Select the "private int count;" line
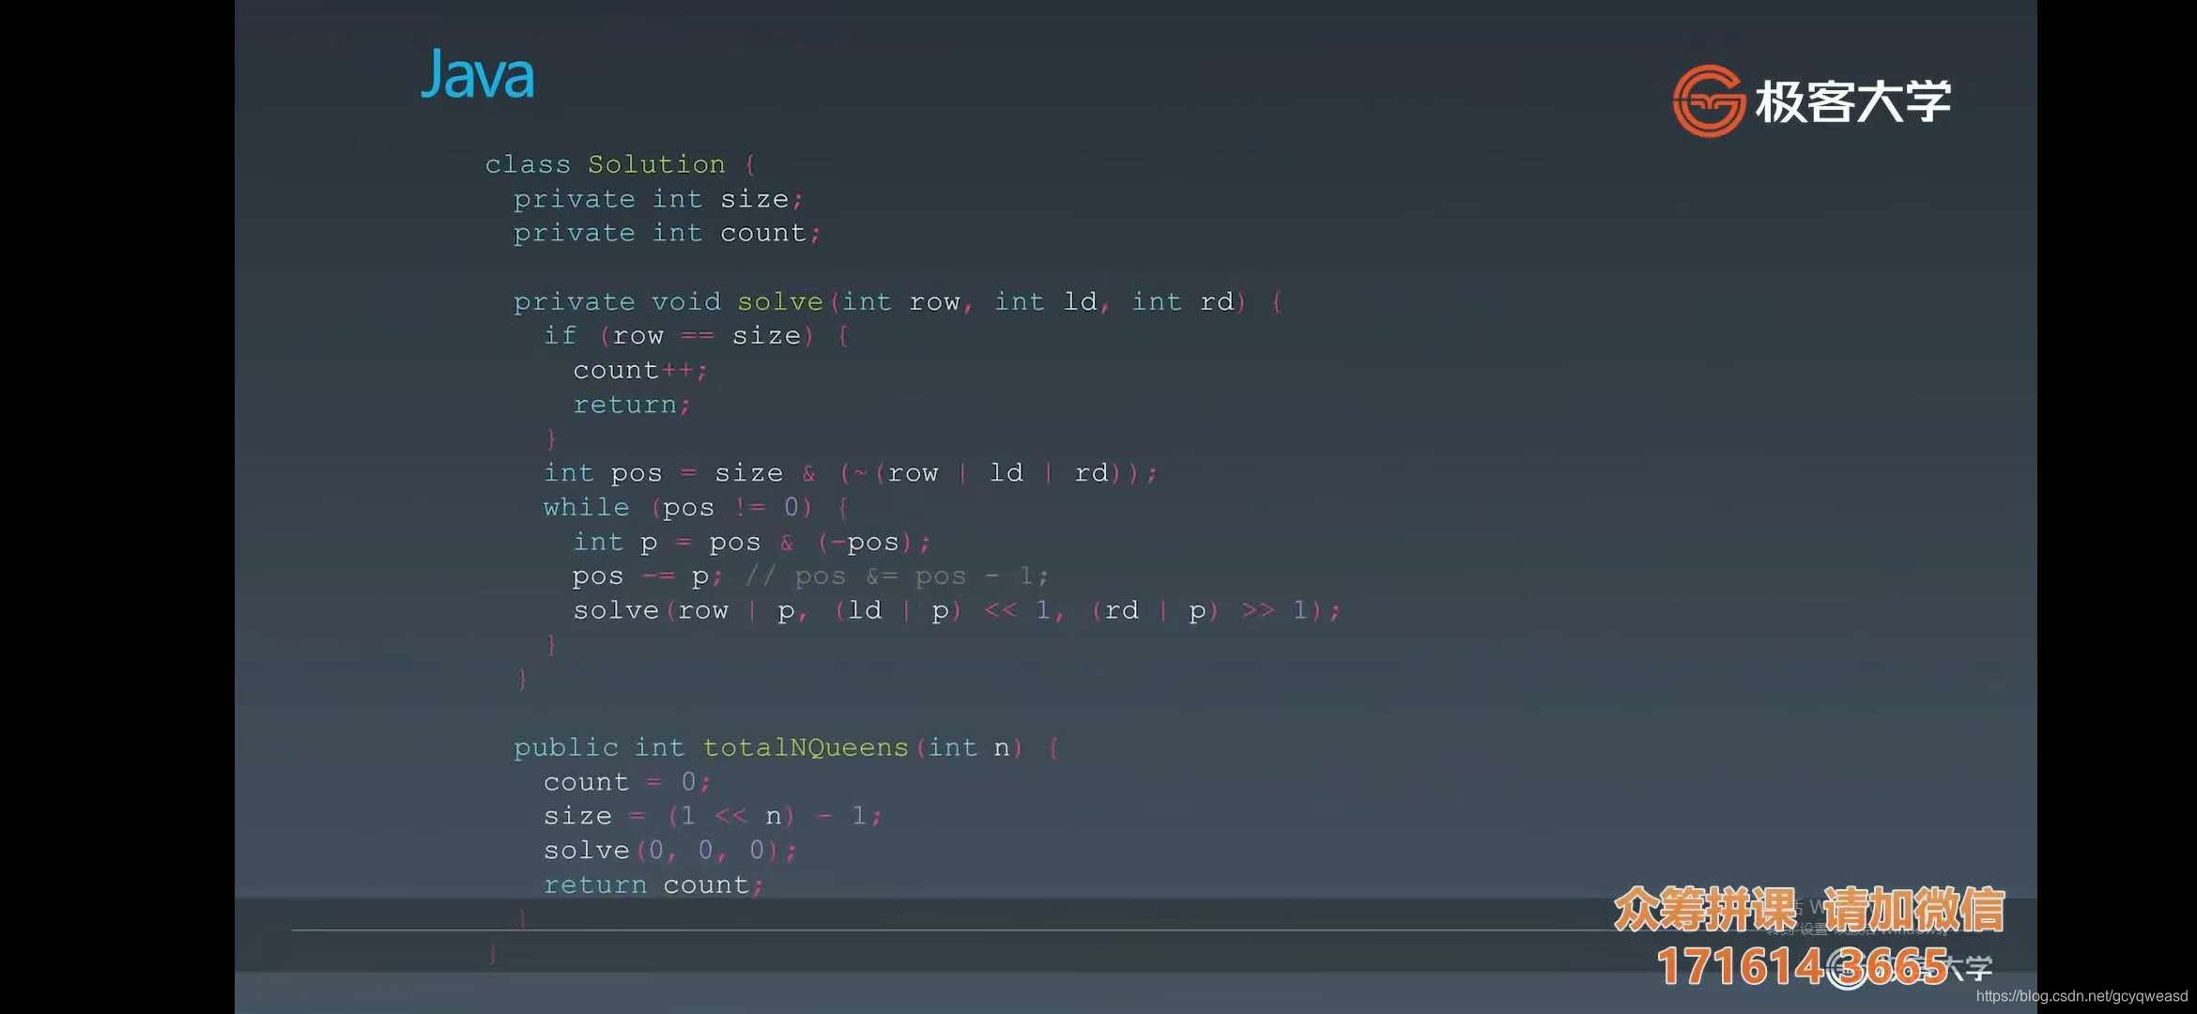The width and height of the screenshot is (2197, 1014). (667, 233)
